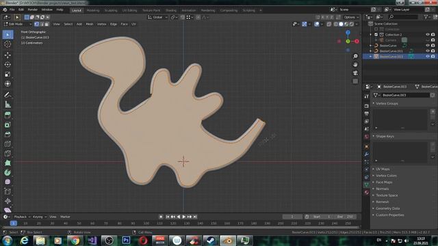Select the Smooth tool
Viewport: 438px width, 246px height.
(x=8, y=182)
